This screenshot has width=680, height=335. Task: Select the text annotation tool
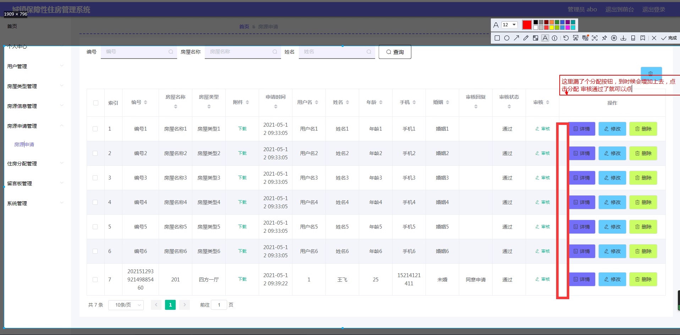tap(545, 38)
